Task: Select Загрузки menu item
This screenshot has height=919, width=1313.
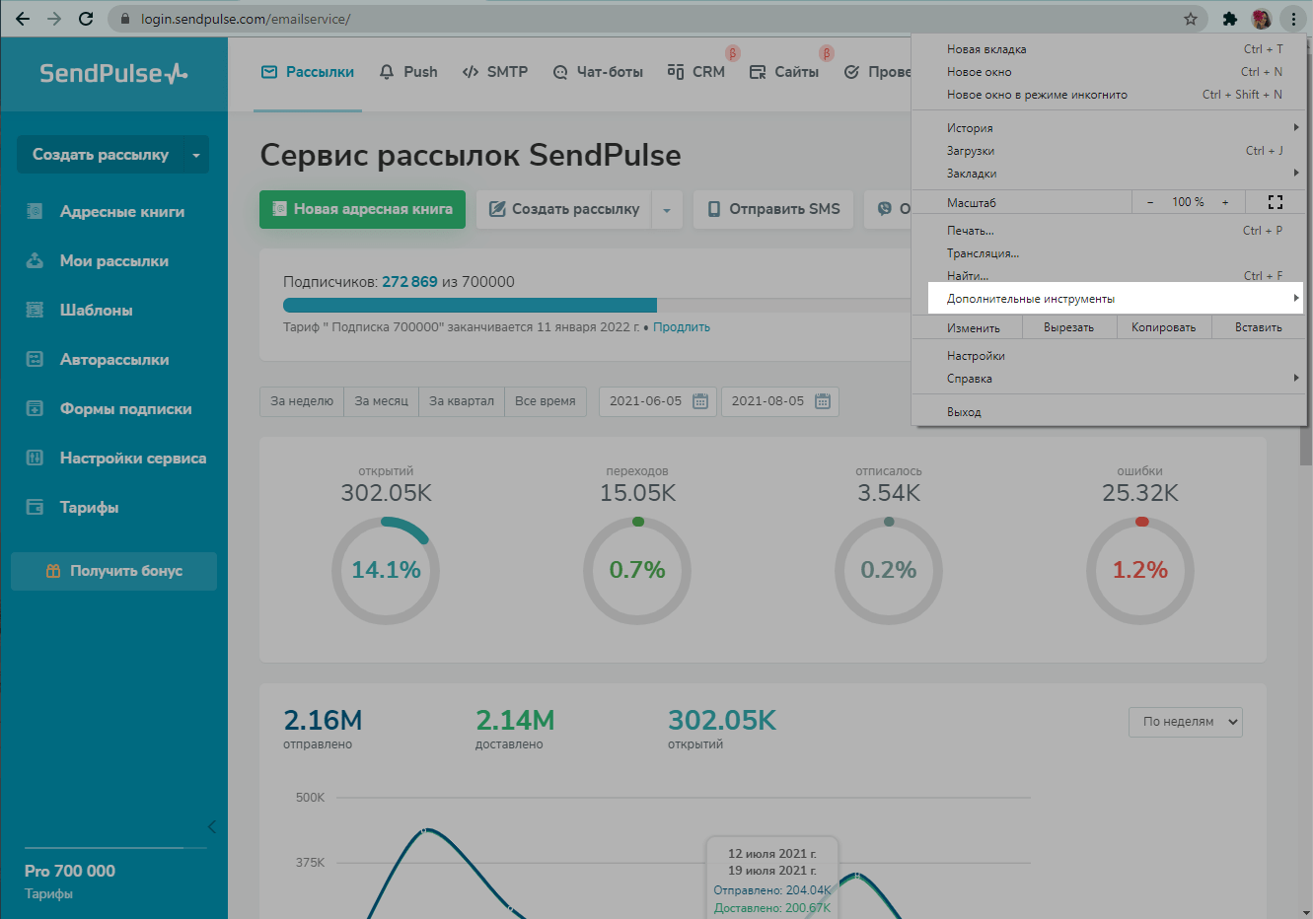Action: pos(1110,151)
